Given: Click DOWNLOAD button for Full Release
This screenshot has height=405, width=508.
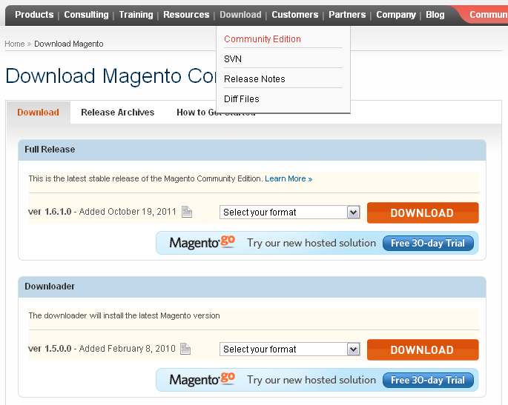Looking at the screenshot, I should click(x=423, y=212).
